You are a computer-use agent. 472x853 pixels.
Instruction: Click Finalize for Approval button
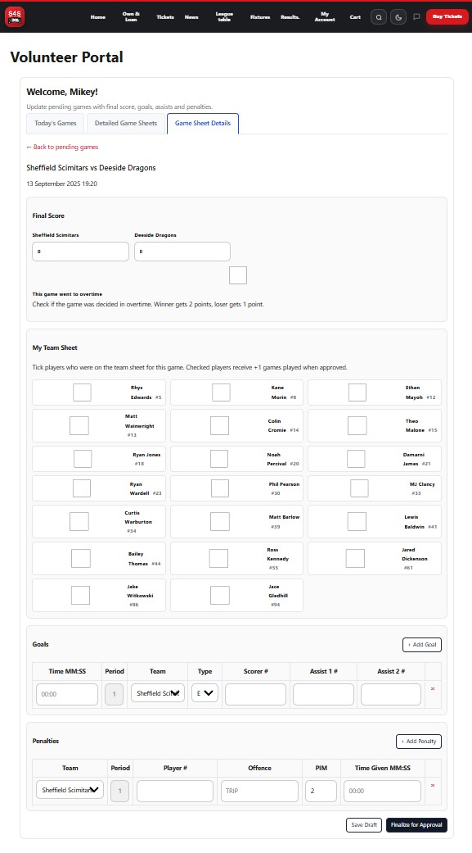point(416,824)
